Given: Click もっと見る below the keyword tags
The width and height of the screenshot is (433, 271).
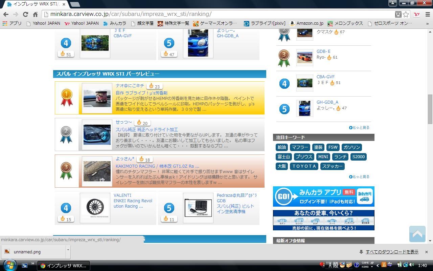Looking at the screenshot, I should [x=359, y=177].
